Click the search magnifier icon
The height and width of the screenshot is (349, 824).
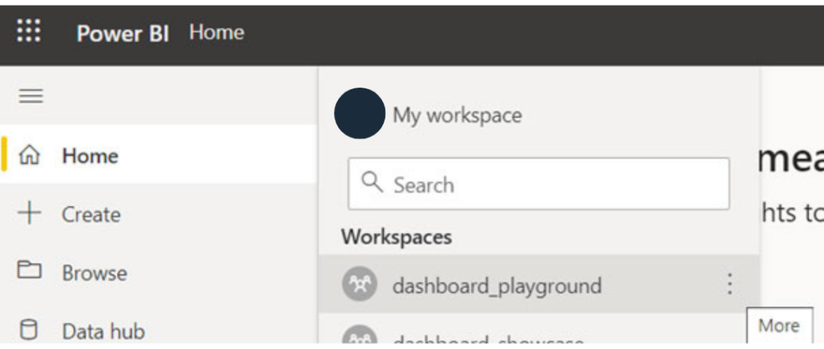(x=373, y=183)
